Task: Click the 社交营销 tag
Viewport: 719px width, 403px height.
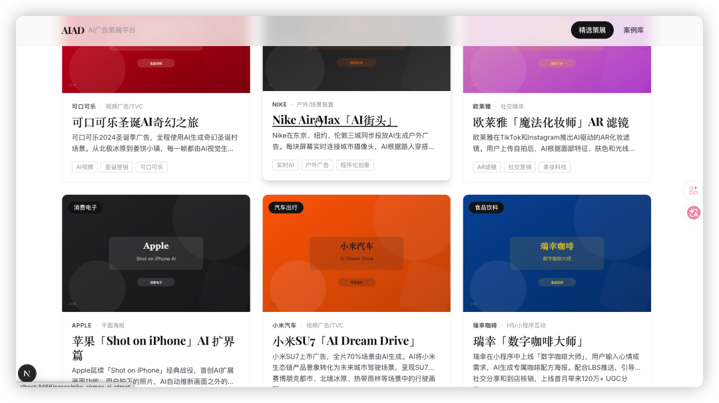Action: [520, 167]
